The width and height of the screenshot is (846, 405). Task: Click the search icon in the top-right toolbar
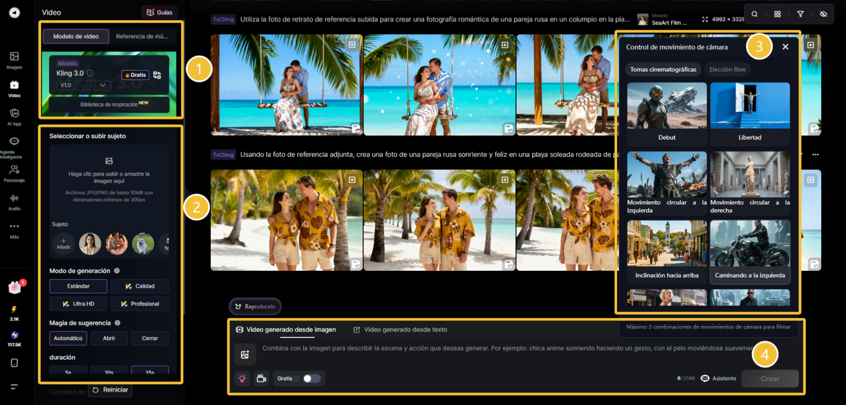(x=755, y=14)
